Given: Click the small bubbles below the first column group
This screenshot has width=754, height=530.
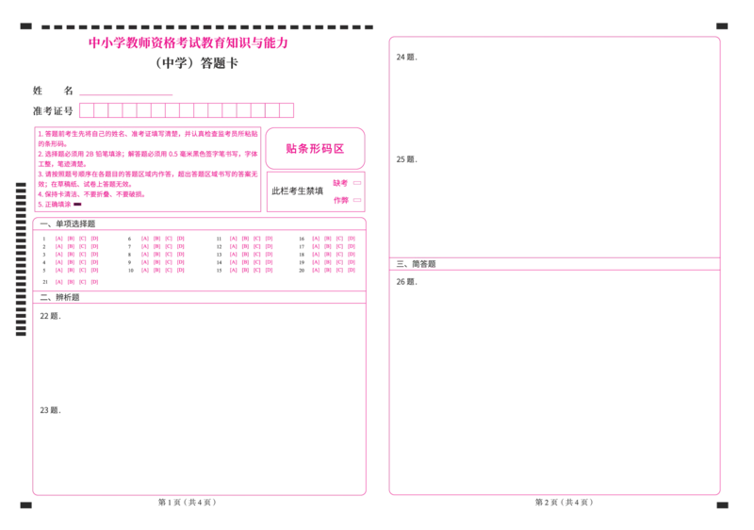Looking at the screenshot, I should pyautogui.click(x=76, y=282).
